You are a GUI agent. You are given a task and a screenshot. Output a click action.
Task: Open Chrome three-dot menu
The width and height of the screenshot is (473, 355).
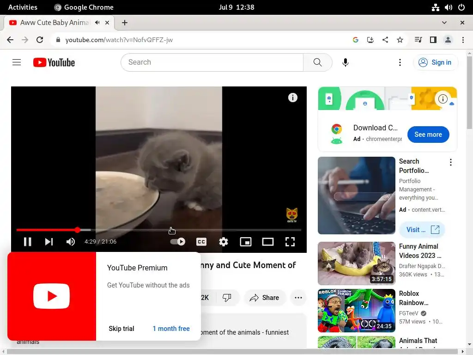[463, 40]
